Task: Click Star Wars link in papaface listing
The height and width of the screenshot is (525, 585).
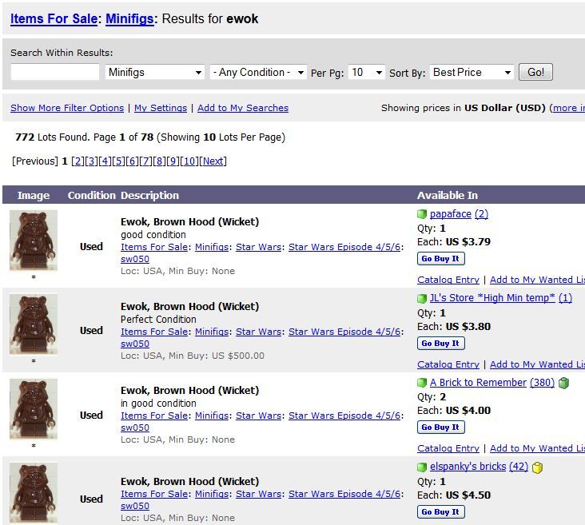Action: (258, 247)
